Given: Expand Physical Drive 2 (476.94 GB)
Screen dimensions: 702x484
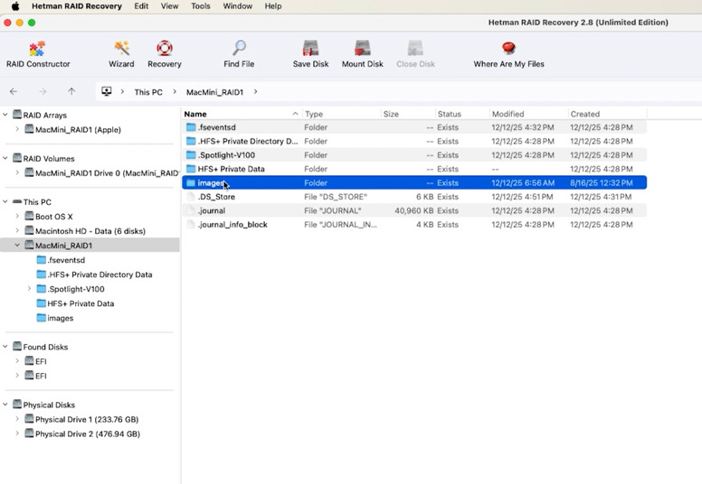Looking at the screenshot, I should coord(17,433).
